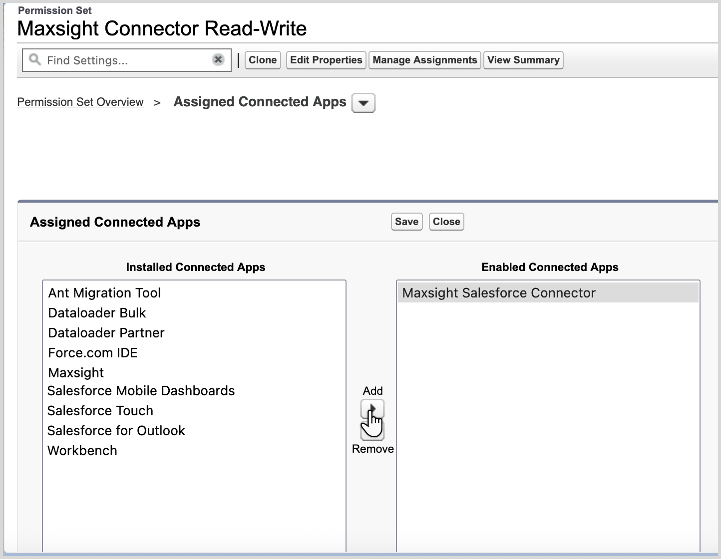Select Salesforce Mobile Dashboards
This screenshot has width=721, height=559.
click(141, 391)
